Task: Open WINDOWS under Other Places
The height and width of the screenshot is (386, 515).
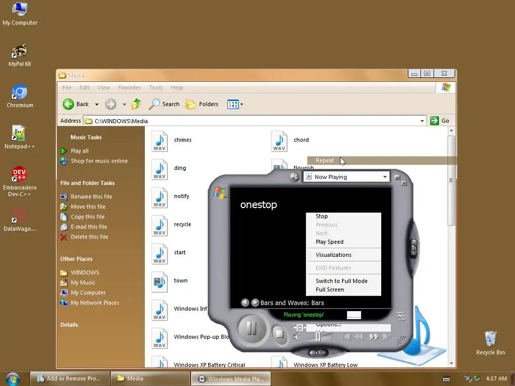Action: point(84,272)
